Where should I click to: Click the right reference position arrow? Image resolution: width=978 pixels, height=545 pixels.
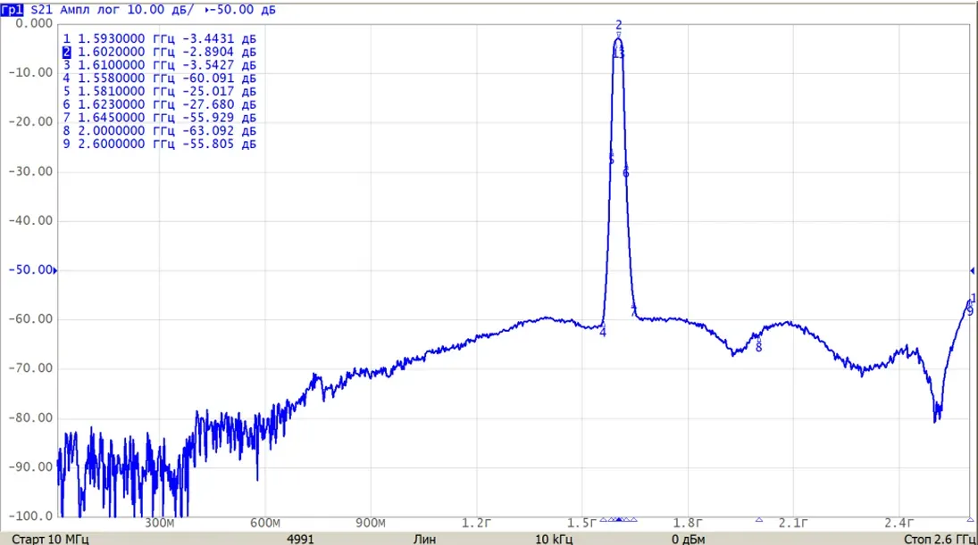tap(972, 270)
